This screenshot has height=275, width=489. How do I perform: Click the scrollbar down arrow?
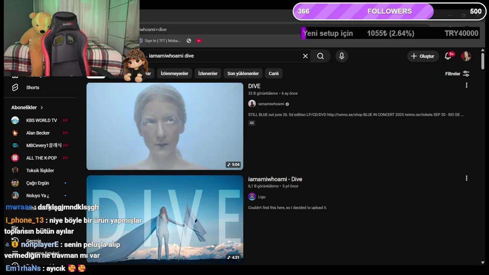[483, 263]
